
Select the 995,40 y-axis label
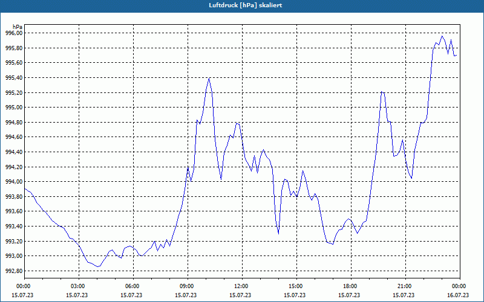coord(14,78)
